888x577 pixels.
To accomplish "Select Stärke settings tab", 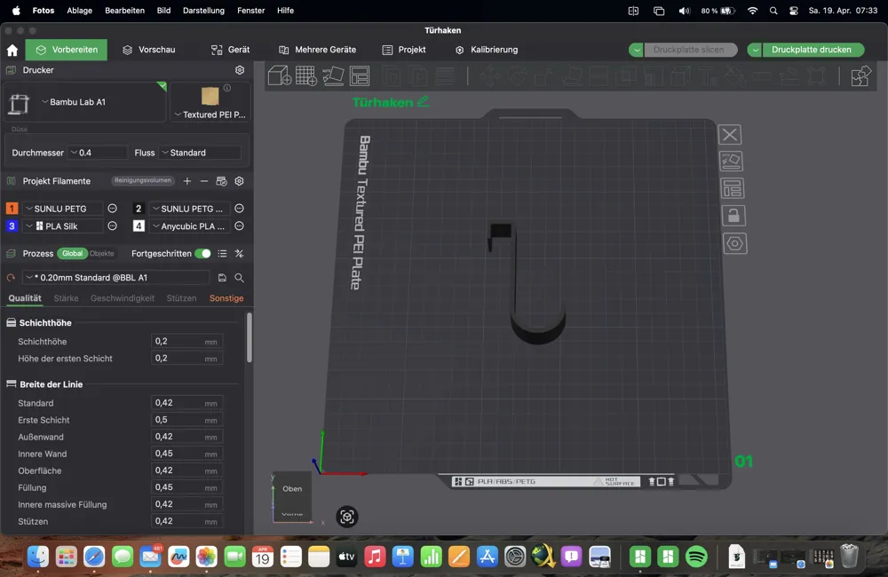I will 67,298.
